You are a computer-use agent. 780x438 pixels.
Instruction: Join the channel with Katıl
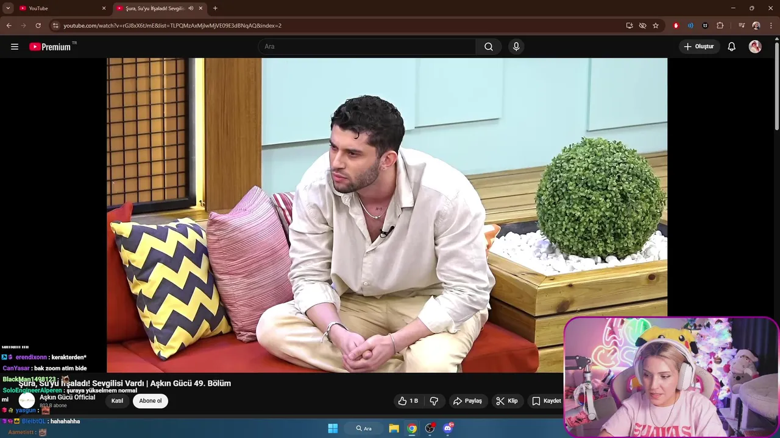(x=117, y=401)
